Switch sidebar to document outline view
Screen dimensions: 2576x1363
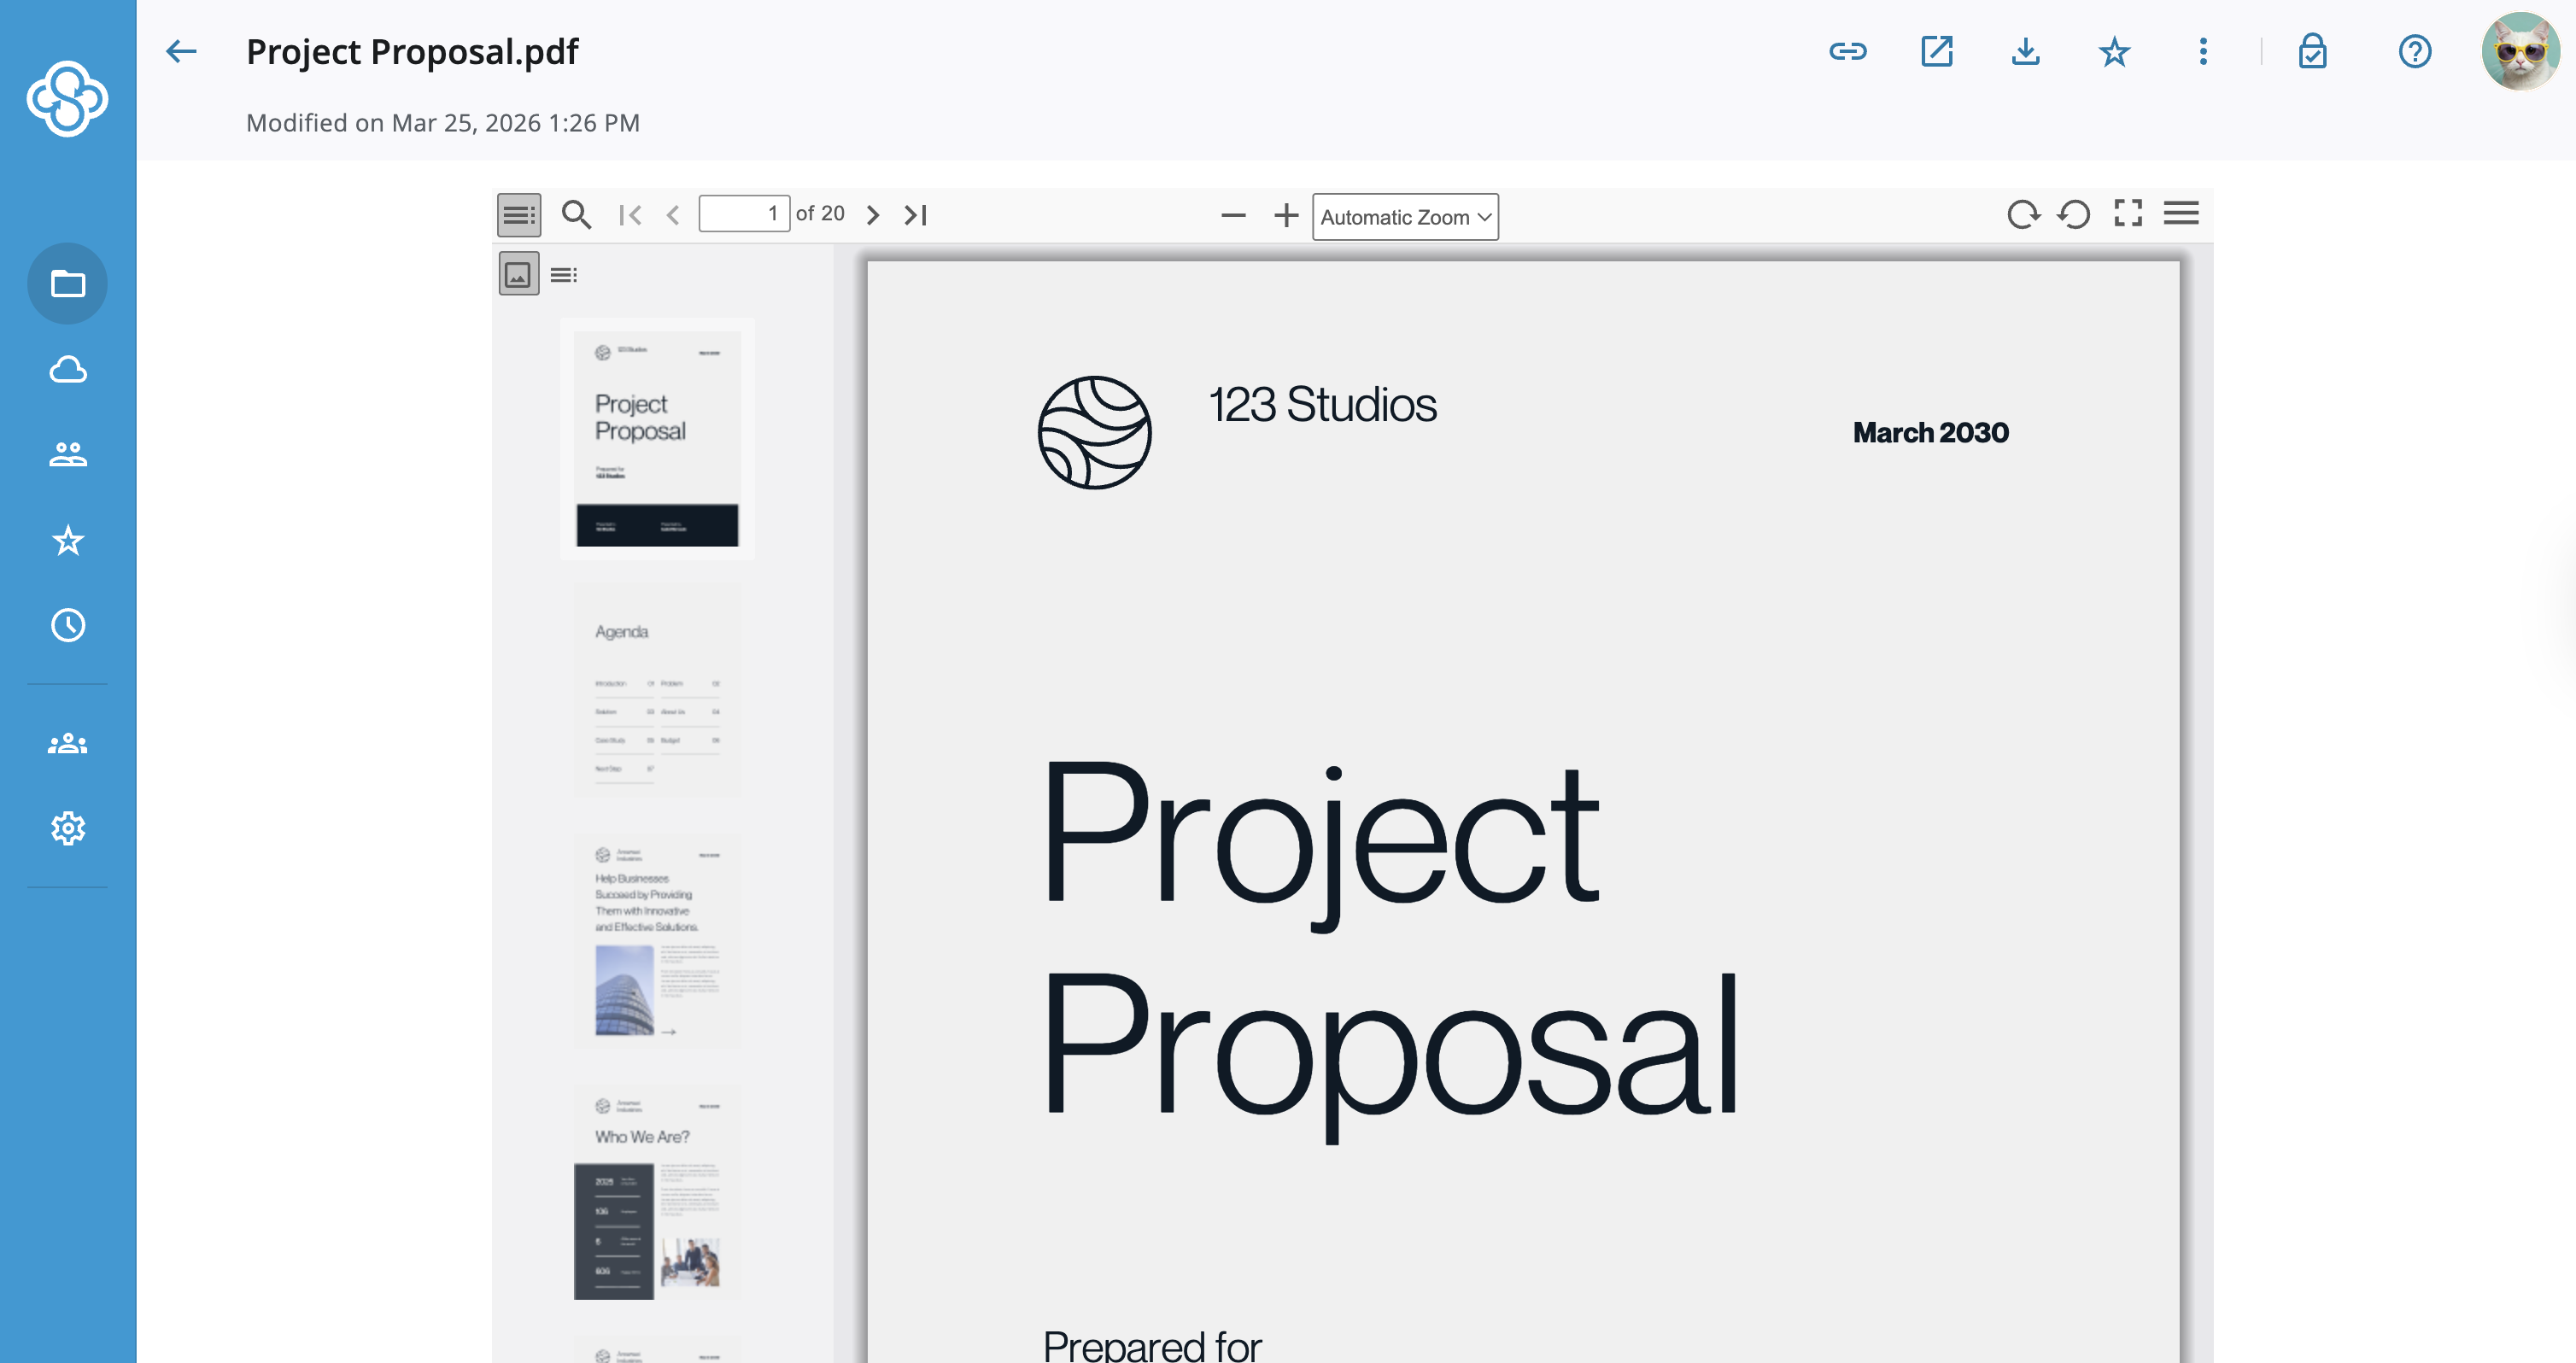click(x=564, y=273)
